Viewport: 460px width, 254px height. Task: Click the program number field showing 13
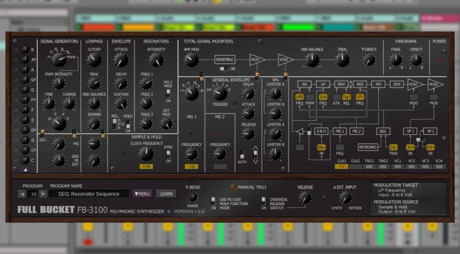tap(33, 194)
